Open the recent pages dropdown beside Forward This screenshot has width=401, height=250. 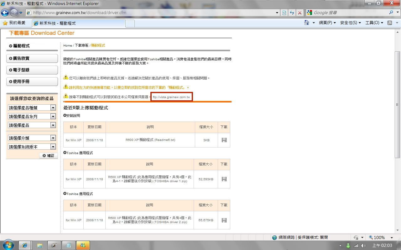21,13
